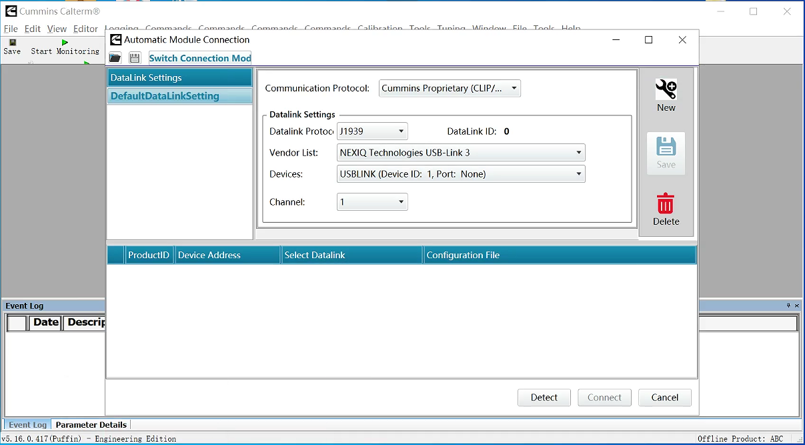This screenshot has height=445, width=805.
Task: Click the 'Offline Product: ABC' status text
Action: (740, 439)
